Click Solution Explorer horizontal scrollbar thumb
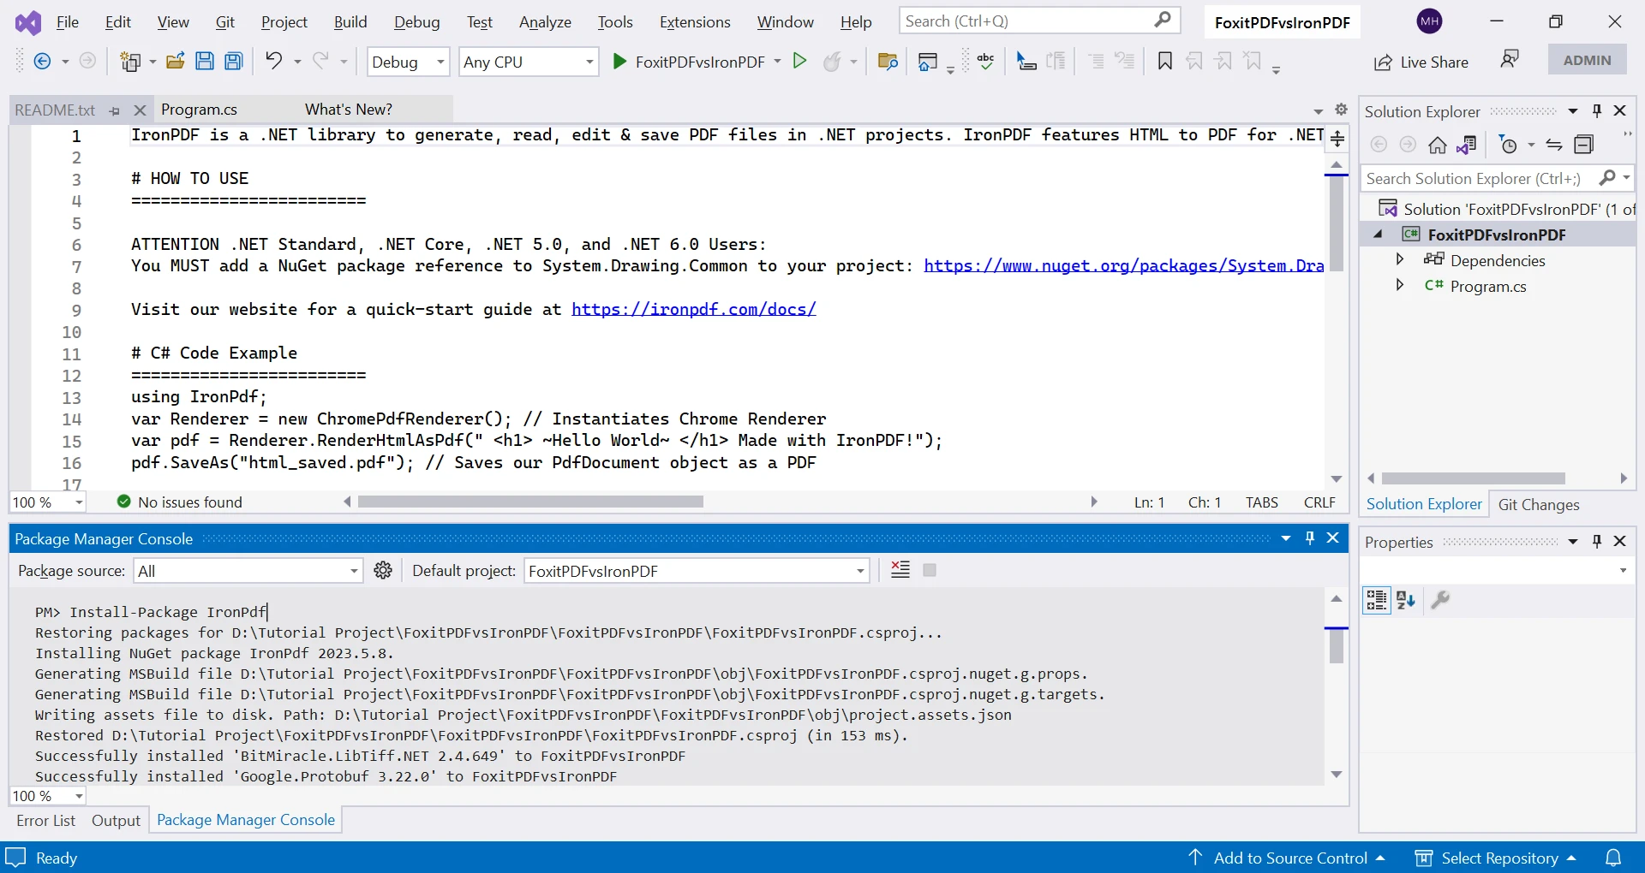1645x873 pixels. 1474,478
